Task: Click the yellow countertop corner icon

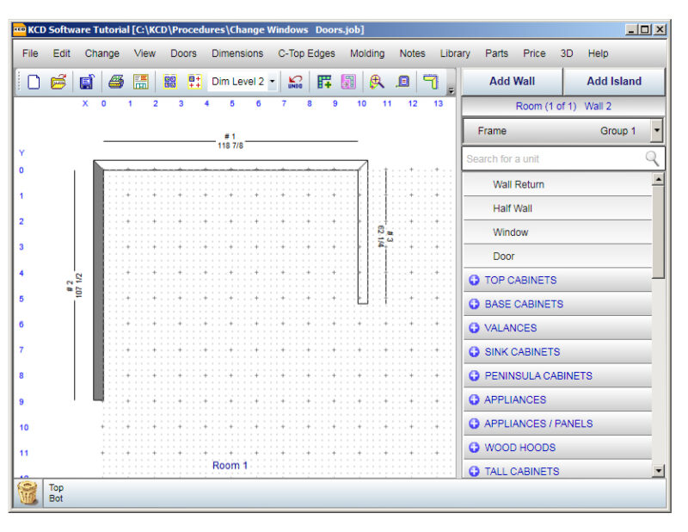Action: (x=431, y=82)
